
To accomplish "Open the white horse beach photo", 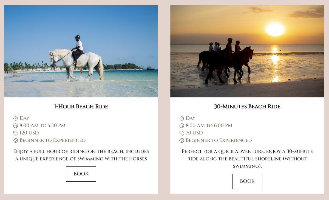I will [x=81, y=51].
